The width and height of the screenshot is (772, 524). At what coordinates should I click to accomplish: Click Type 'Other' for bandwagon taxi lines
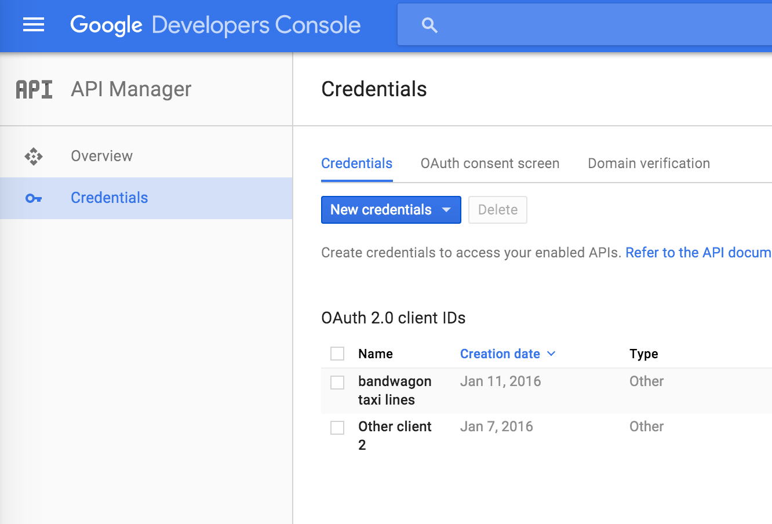click(647, 381)
